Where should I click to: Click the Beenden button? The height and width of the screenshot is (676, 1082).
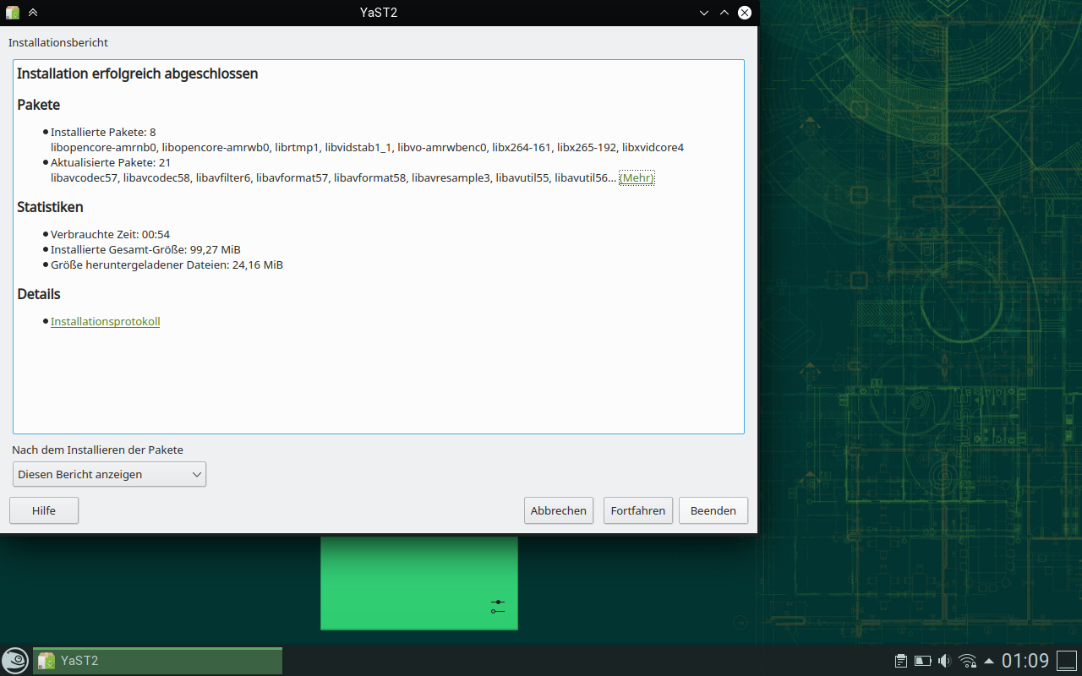713,510
